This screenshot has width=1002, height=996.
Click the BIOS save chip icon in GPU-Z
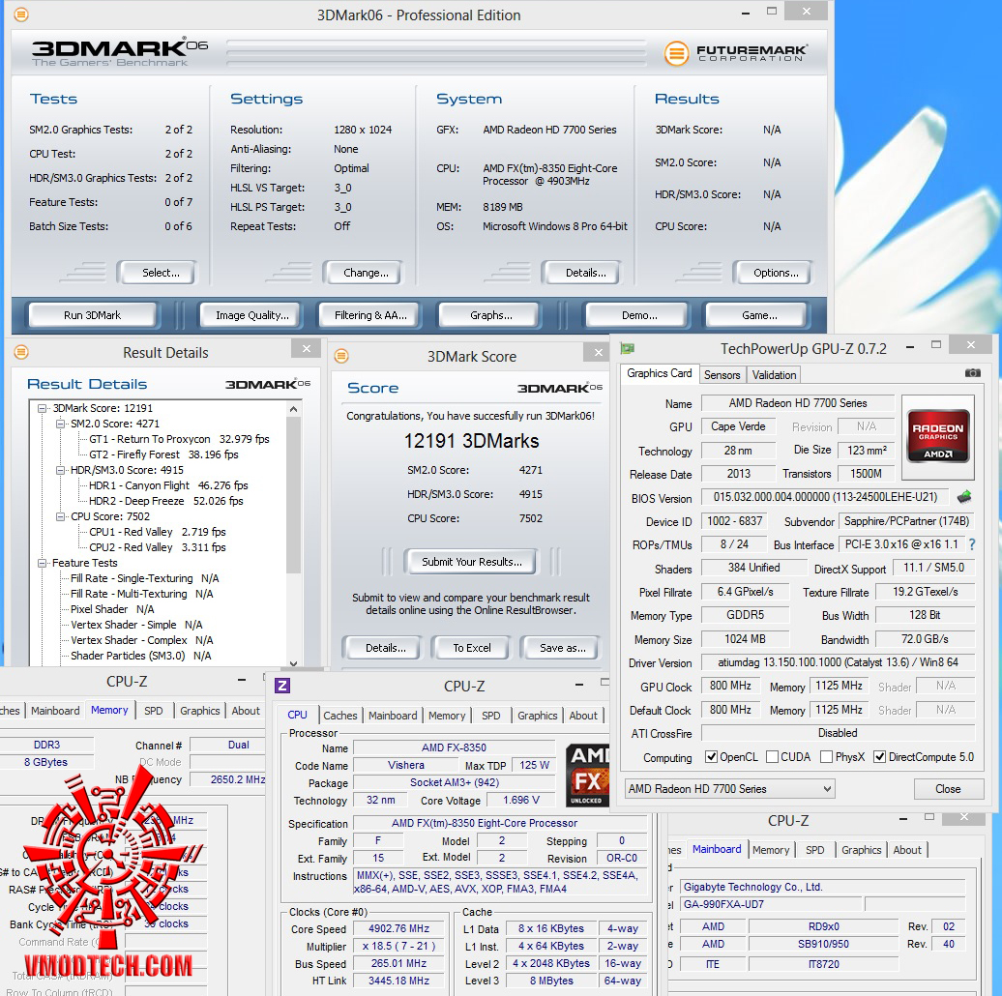[964, 497]
